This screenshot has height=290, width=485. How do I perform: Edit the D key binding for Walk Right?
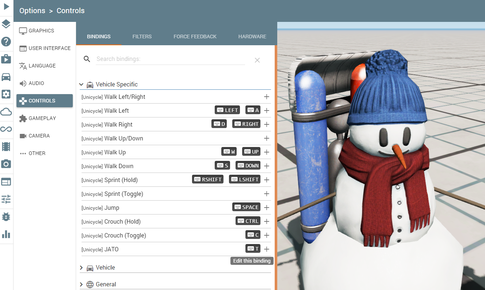[219, 124]
